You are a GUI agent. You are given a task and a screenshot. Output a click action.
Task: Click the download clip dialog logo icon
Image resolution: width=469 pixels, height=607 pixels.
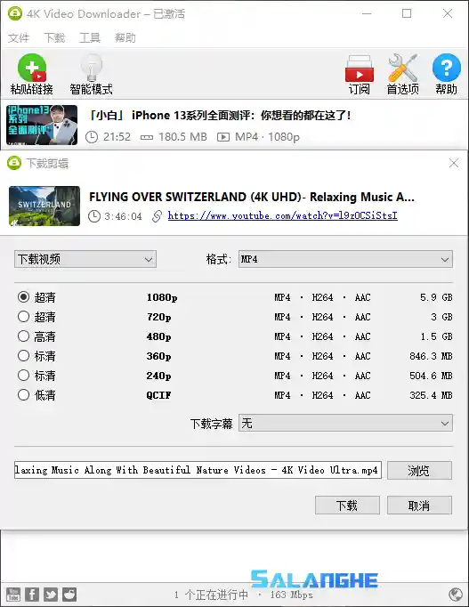[x=14, y=164]
